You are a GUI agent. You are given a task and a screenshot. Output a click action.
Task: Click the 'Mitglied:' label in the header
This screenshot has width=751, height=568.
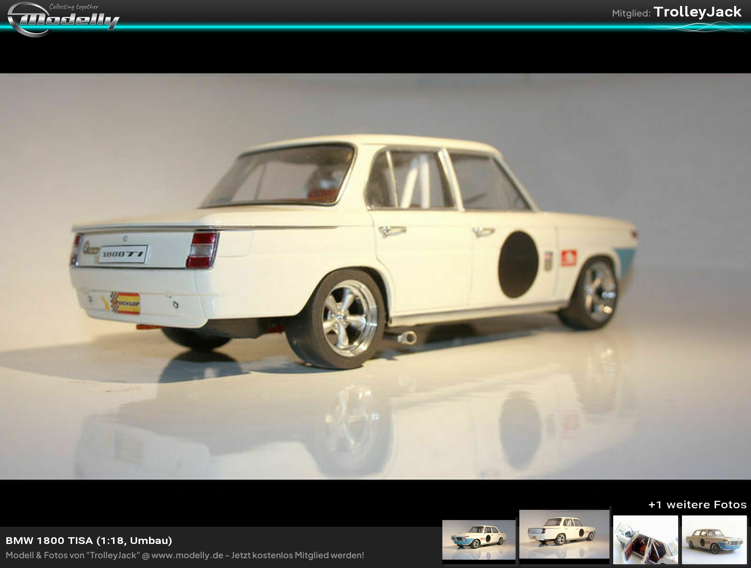pyautogui.click(x=631, y=14)
